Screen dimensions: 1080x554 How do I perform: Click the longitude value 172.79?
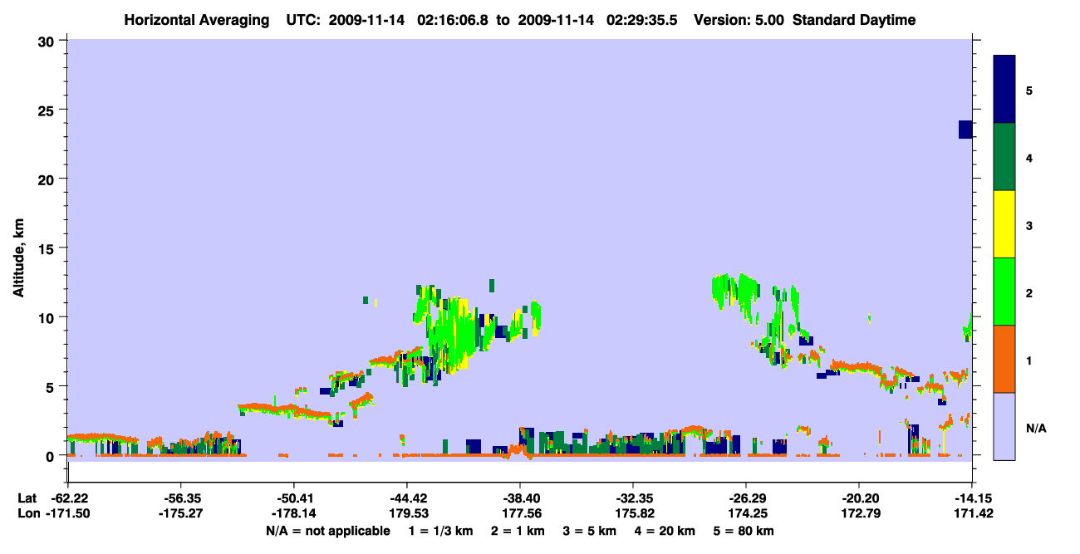tap(859, 513)
